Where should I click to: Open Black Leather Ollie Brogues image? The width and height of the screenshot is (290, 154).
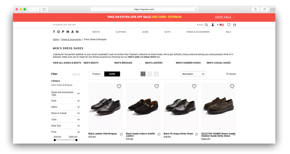click(106, 106)
